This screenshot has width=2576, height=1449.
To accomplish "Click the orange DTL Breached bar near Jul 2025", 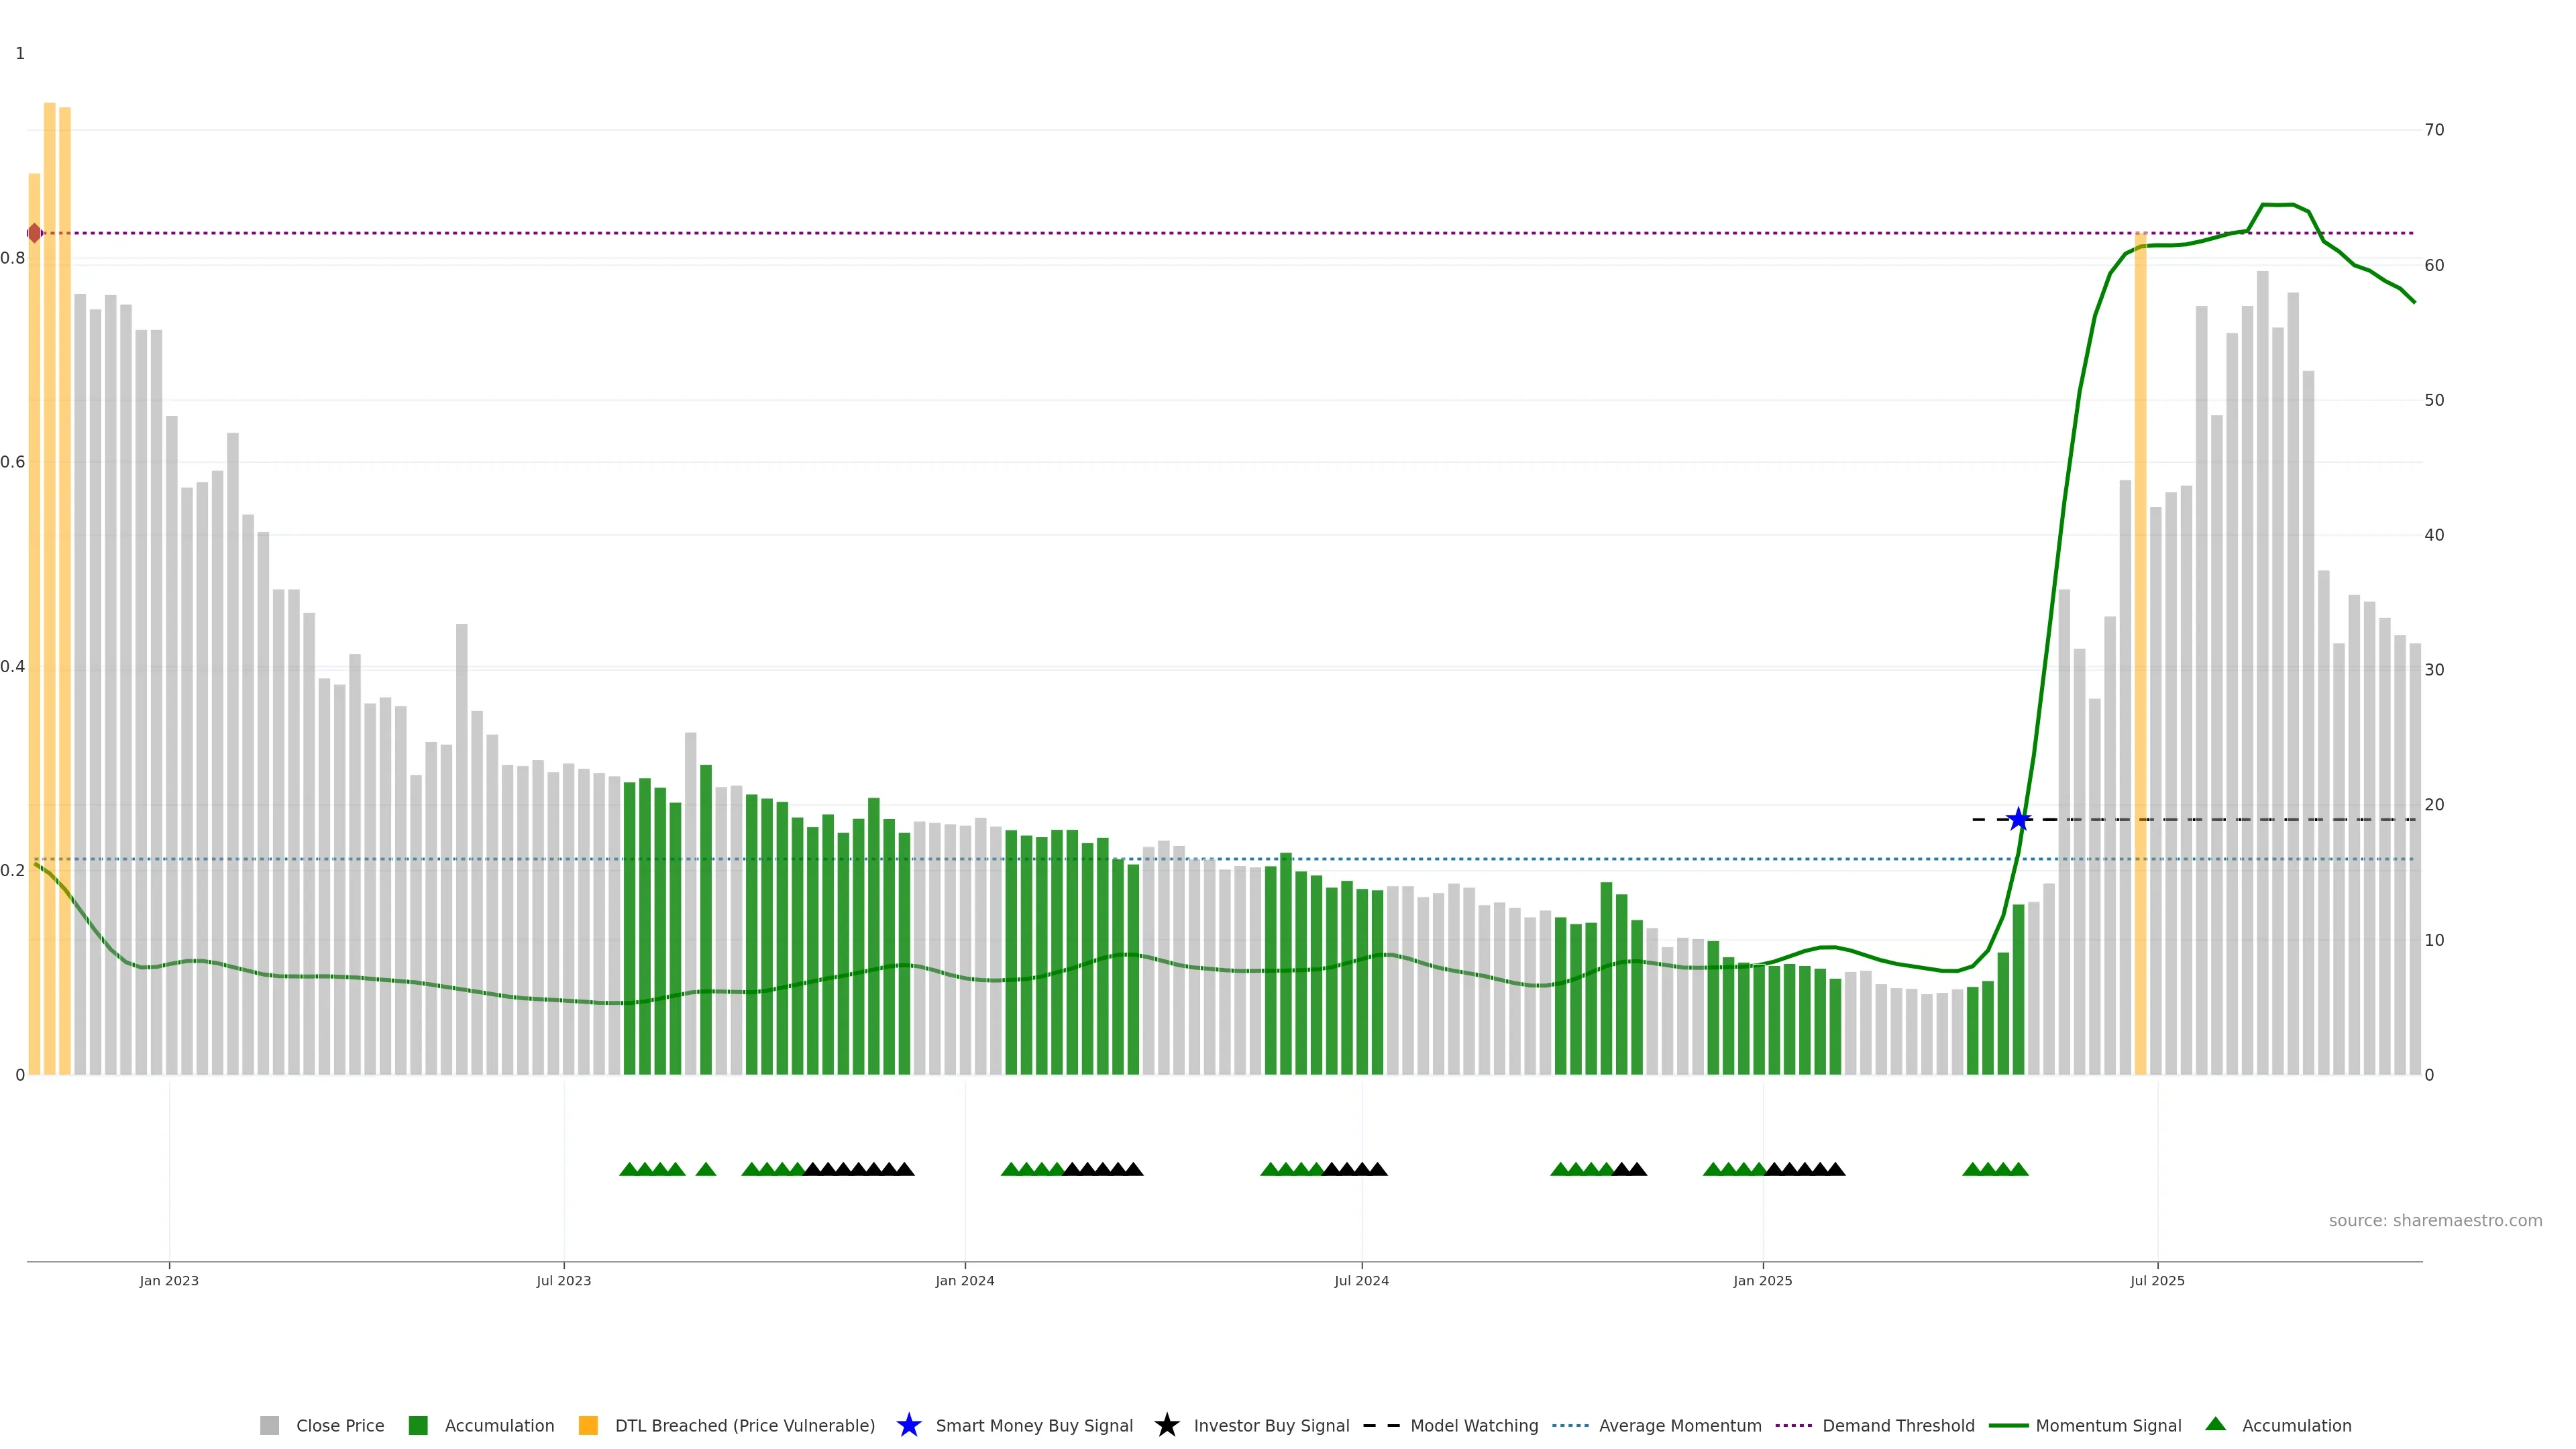I will (2140, 650).
